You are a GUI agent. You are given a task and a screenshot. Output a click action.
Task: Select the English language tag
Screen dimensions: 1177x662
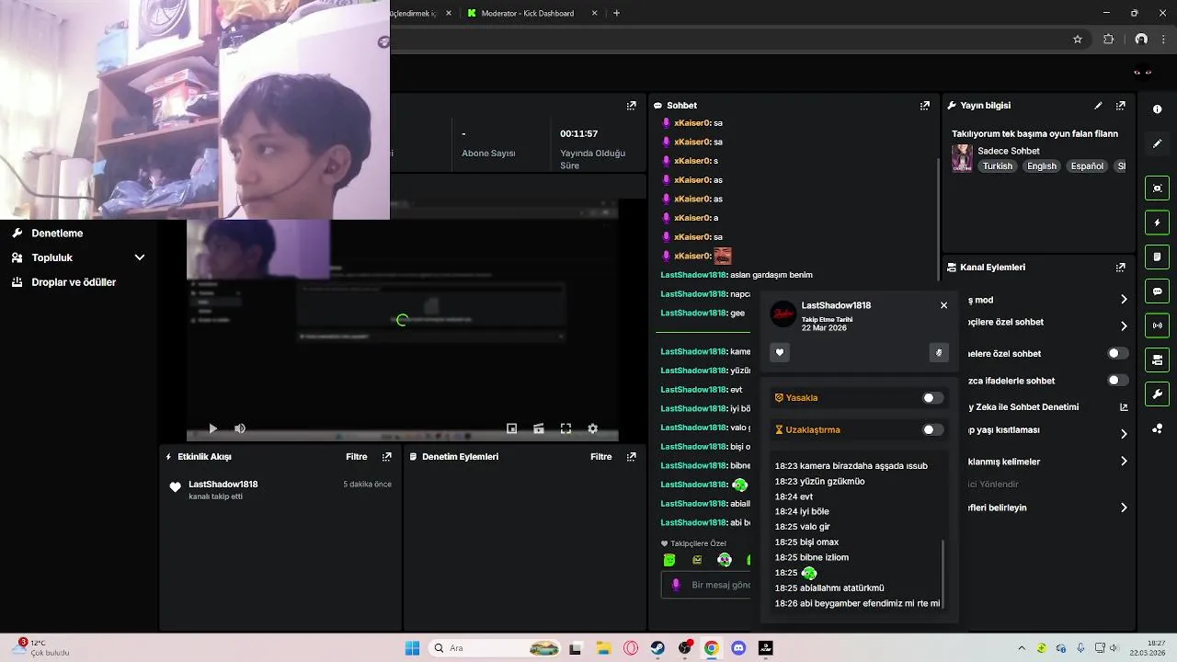click(1042, 166)
